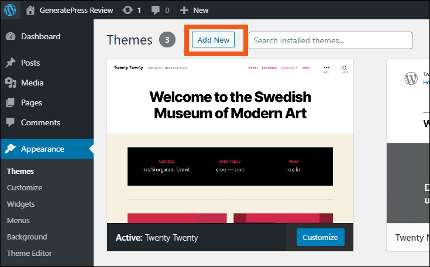Open the Background submenu link
The width and height of the screenshot is (430, 267).
click(x=27, y=237)
